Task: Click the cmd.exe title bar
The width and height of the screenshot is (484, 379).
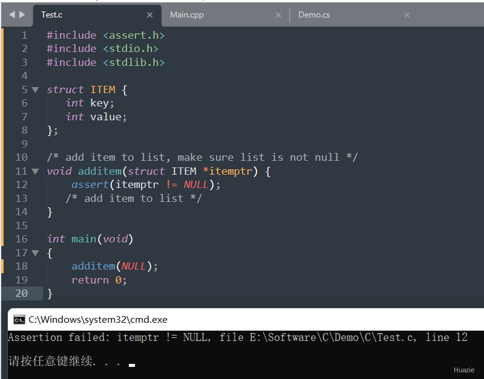Action: coord(242,320)
